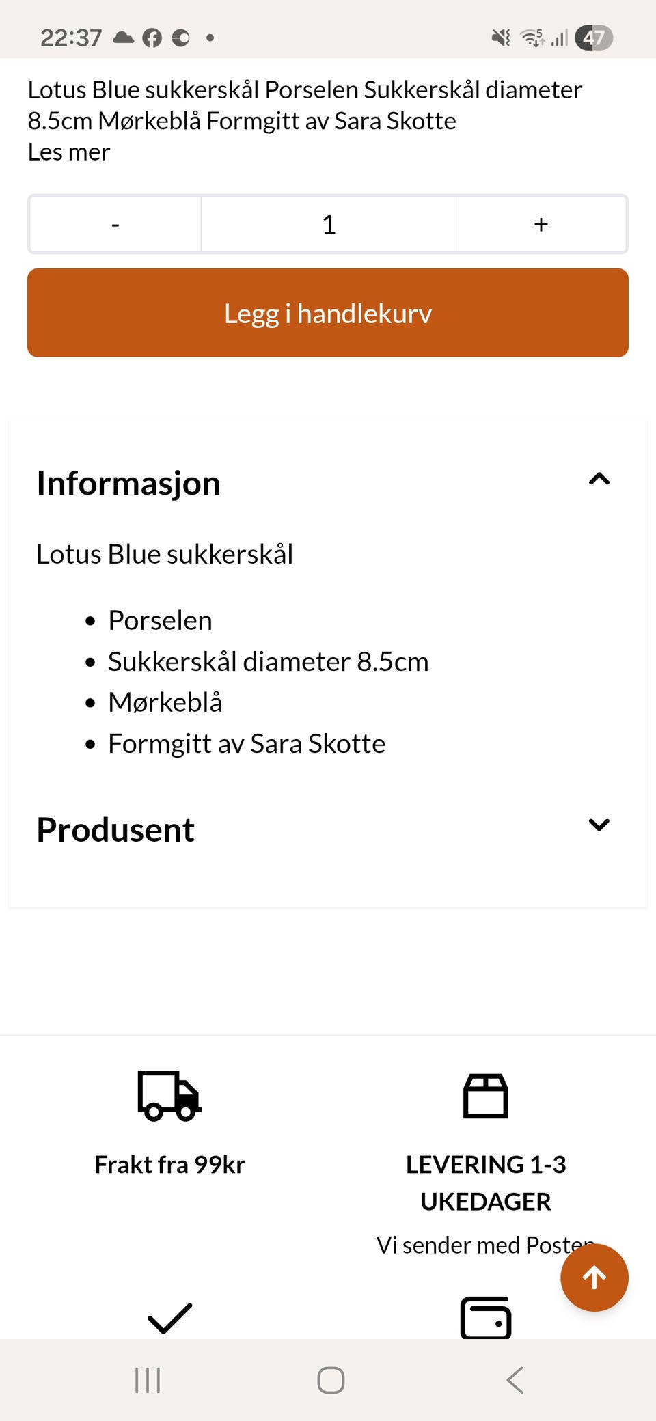
Task: Click the quantity number input field
Action: 329,224
